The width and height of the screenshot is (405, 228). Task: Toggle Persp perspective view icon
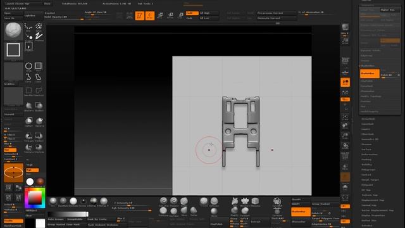point(345,61)
